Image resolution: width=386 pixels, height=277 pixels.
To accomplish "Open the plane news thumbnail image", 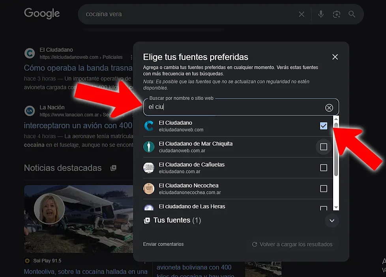I will click(79, 219).
